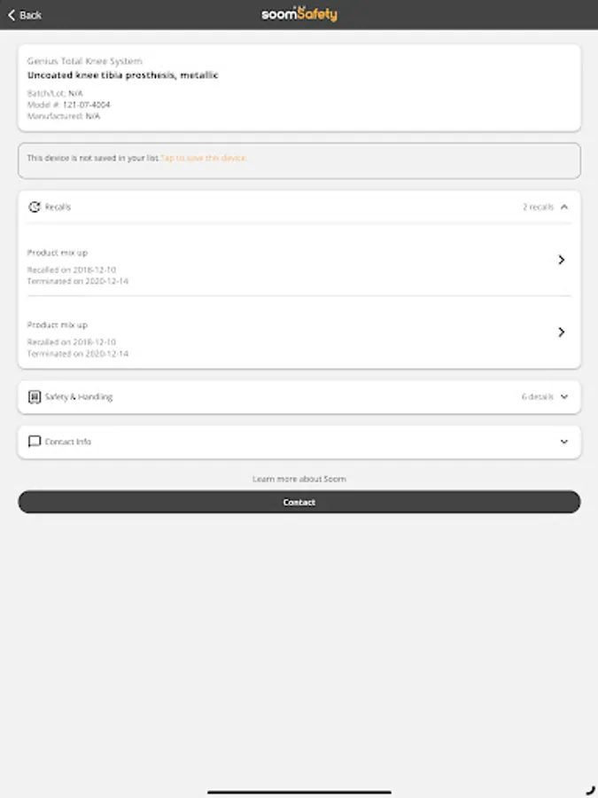
Task: Expand the Contact Info section chevron
Action: pyautogui.click(x=564, y=442)
